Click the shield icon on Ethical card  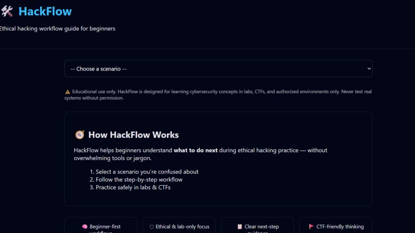[x=151, y=227]
